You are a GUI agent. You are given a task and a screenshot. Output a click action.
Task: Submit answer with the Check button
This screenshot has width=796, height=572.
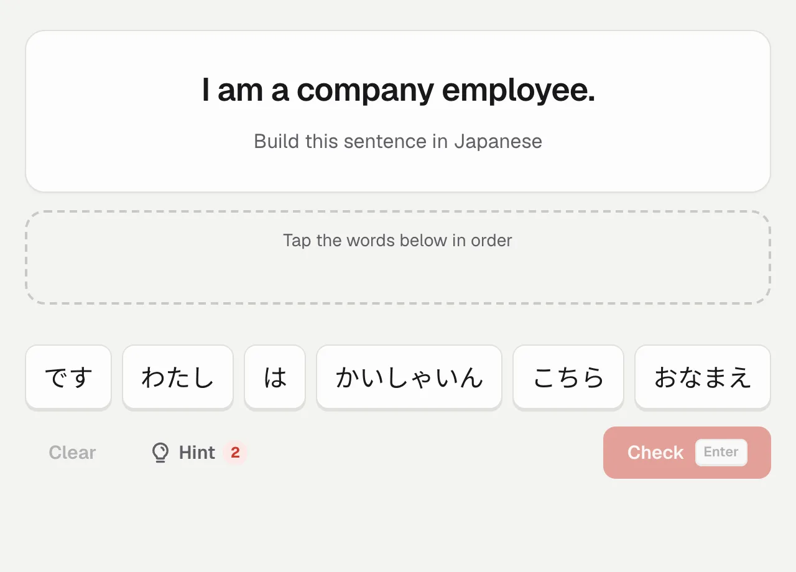[687, 453]
